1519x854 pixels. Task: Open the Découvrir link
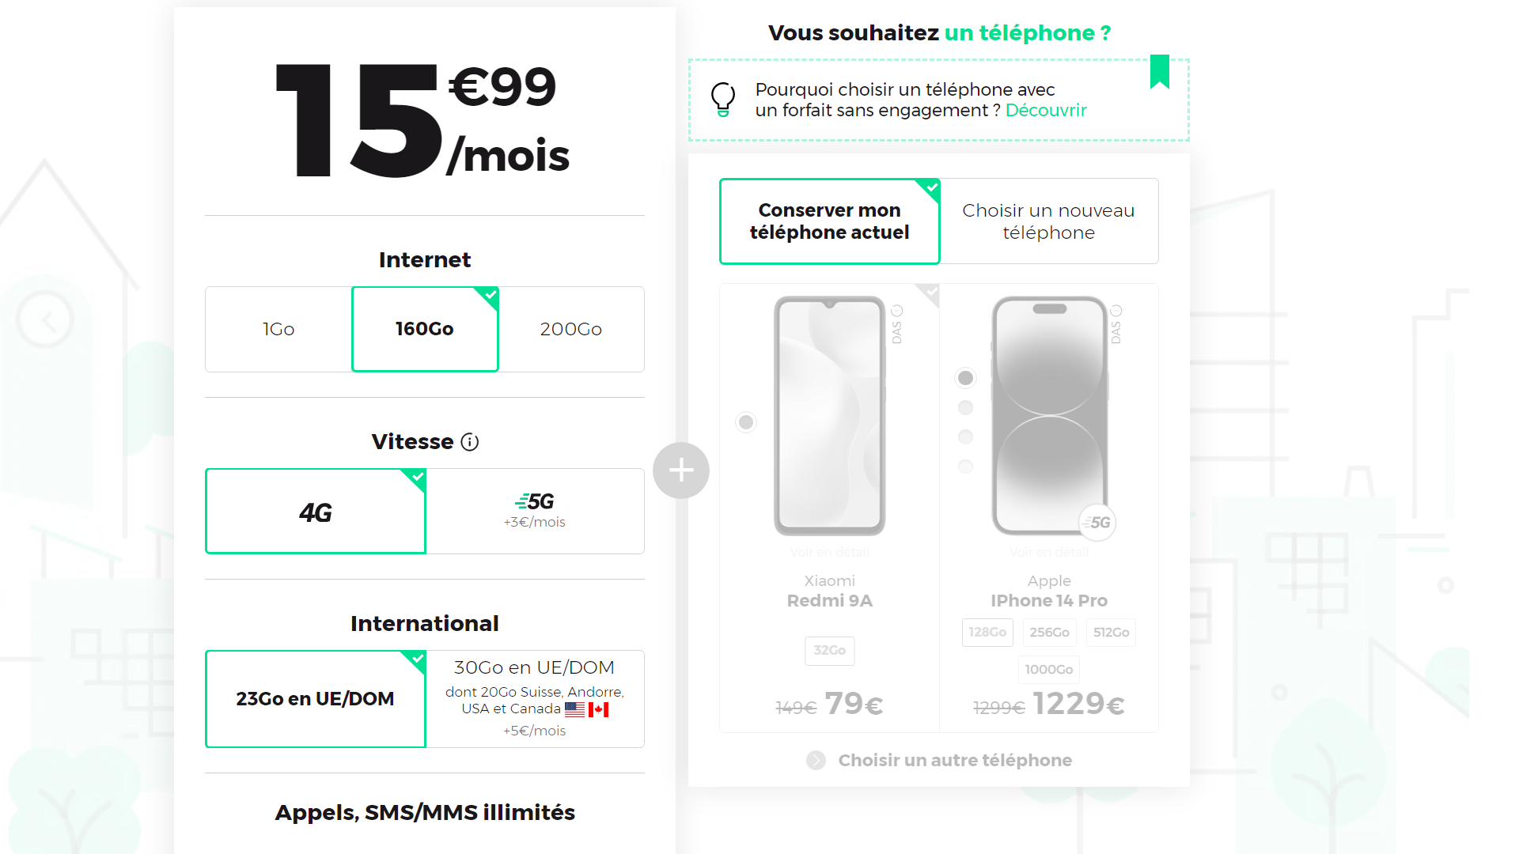coord(1046,111)
